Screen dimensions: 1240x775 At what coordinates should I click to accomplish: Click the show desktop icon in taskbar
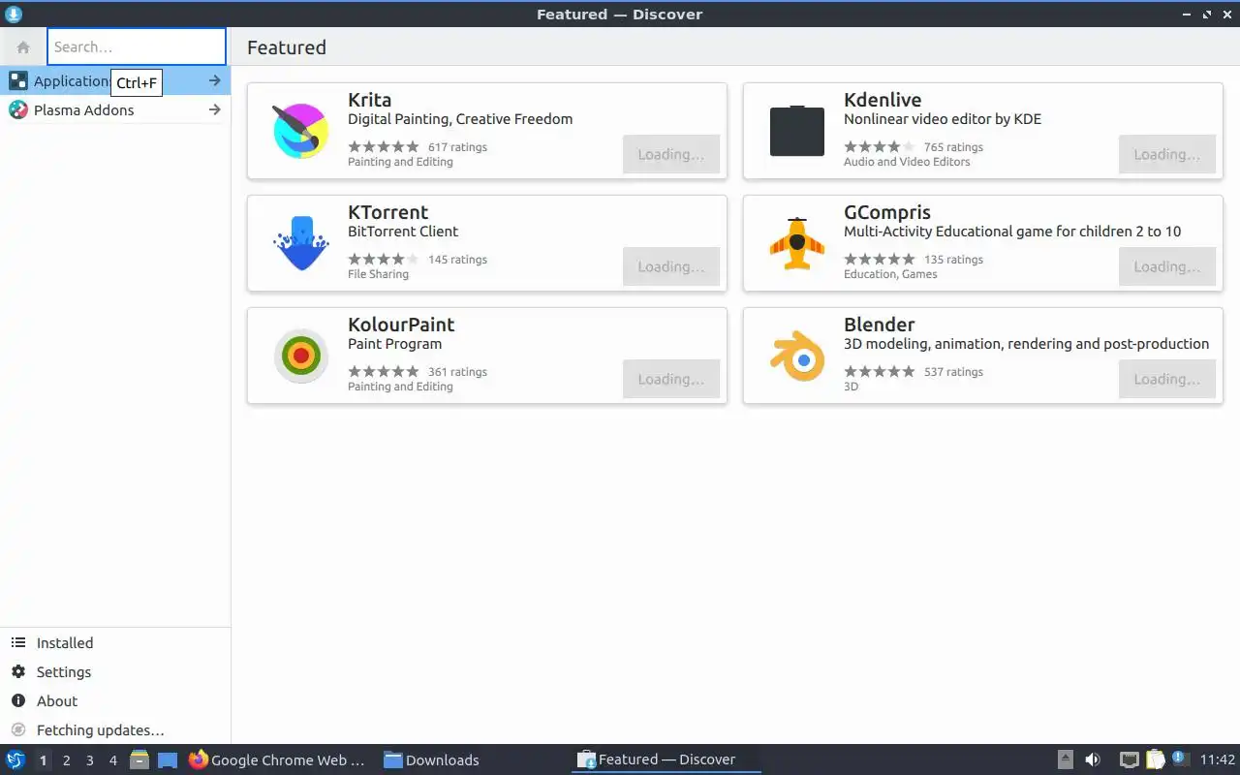click(x=168, y=759)
